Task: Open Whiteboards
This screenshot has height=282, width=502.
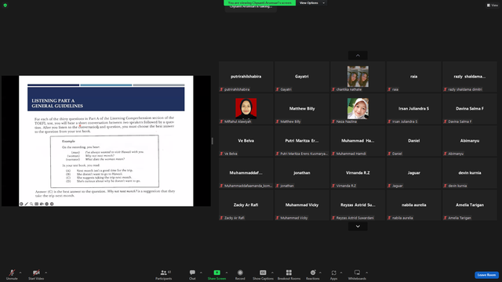Action: 357,274
